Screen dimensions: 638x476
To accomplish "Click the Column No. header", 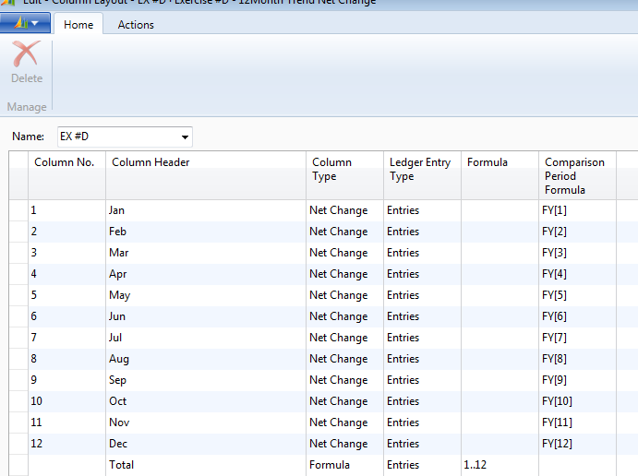I will point(64,162).
